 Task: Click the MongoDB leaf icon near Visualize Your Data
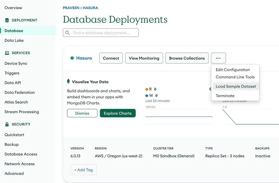[68, 81]
